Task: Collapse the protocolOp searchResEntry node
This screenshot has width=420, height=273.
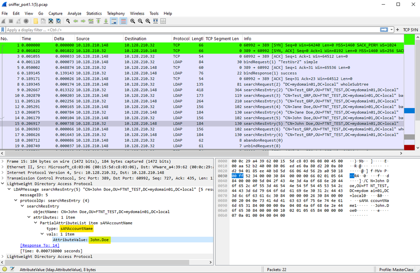Action: pyautogui.click(x=16, y=200)
